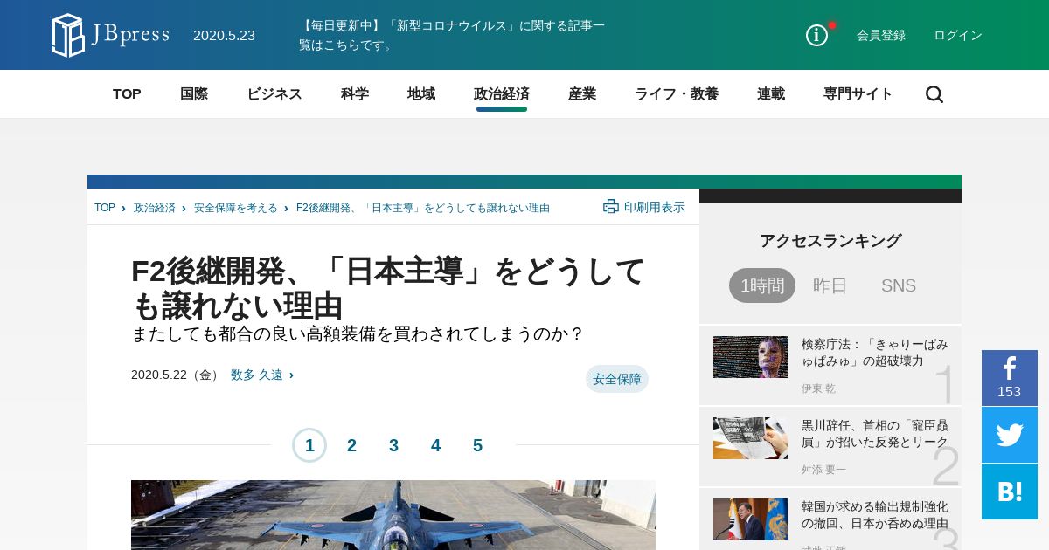Open 連載 navigation menu
The height and width of the screenshot is (550, 1049).
pyautogui.click(x=771, y=94)
